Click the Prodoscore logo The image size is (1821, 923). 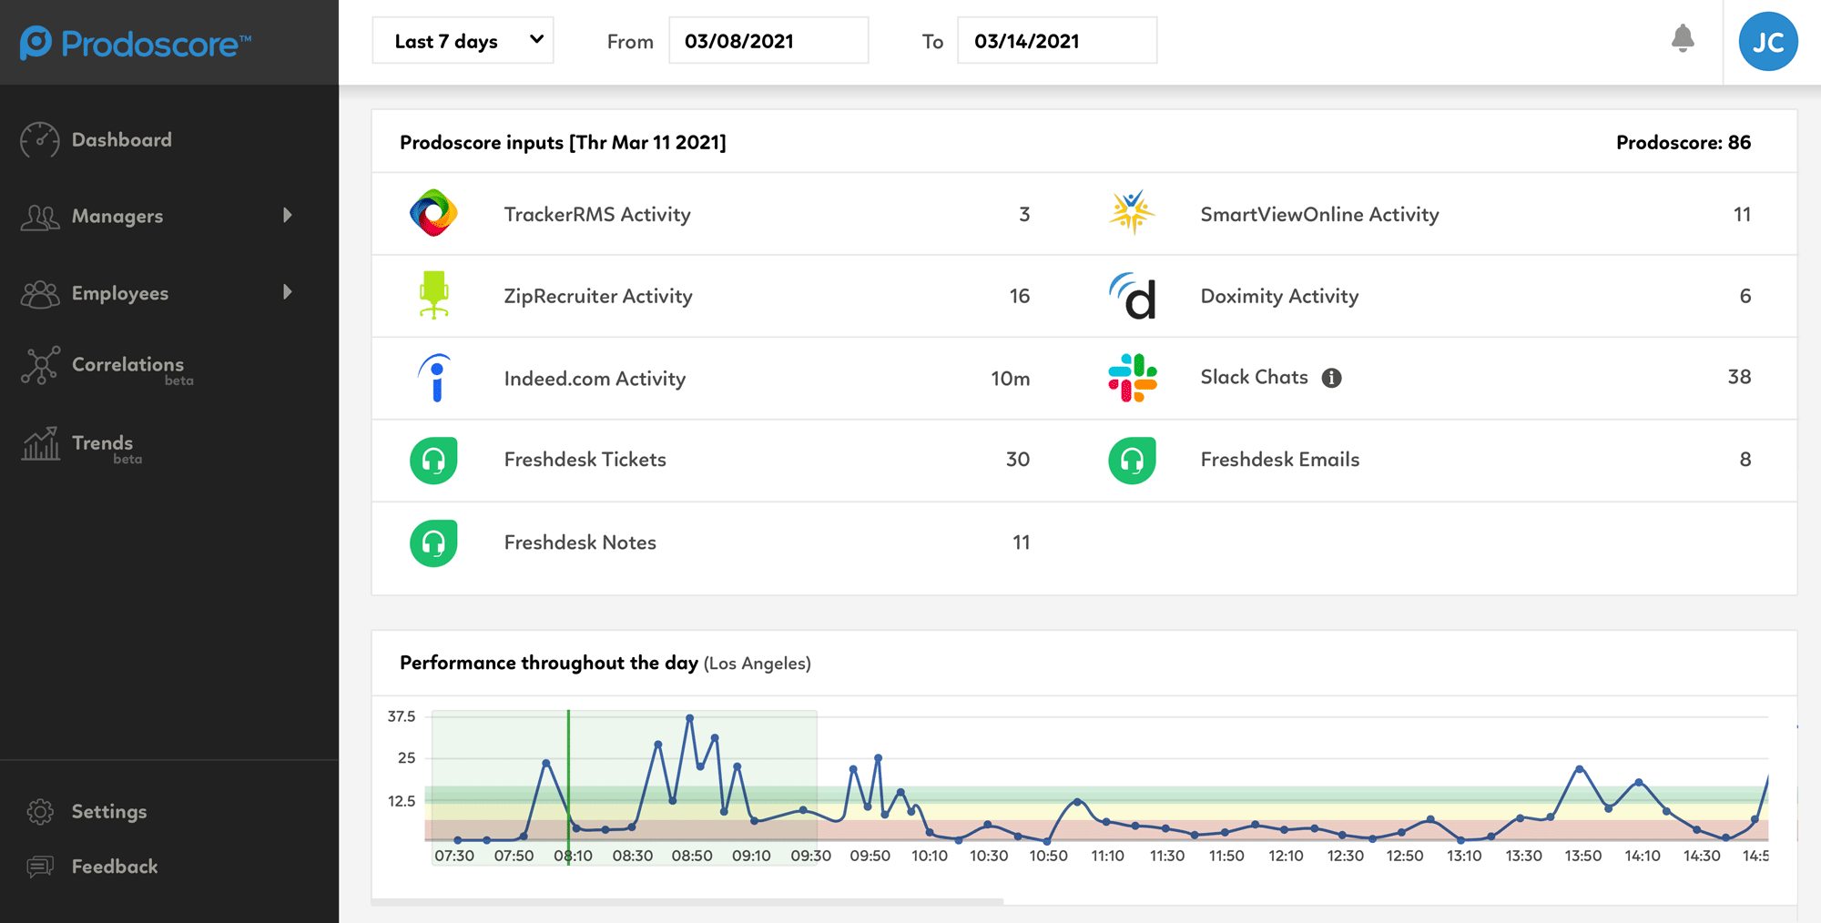[x=136, y=43]
